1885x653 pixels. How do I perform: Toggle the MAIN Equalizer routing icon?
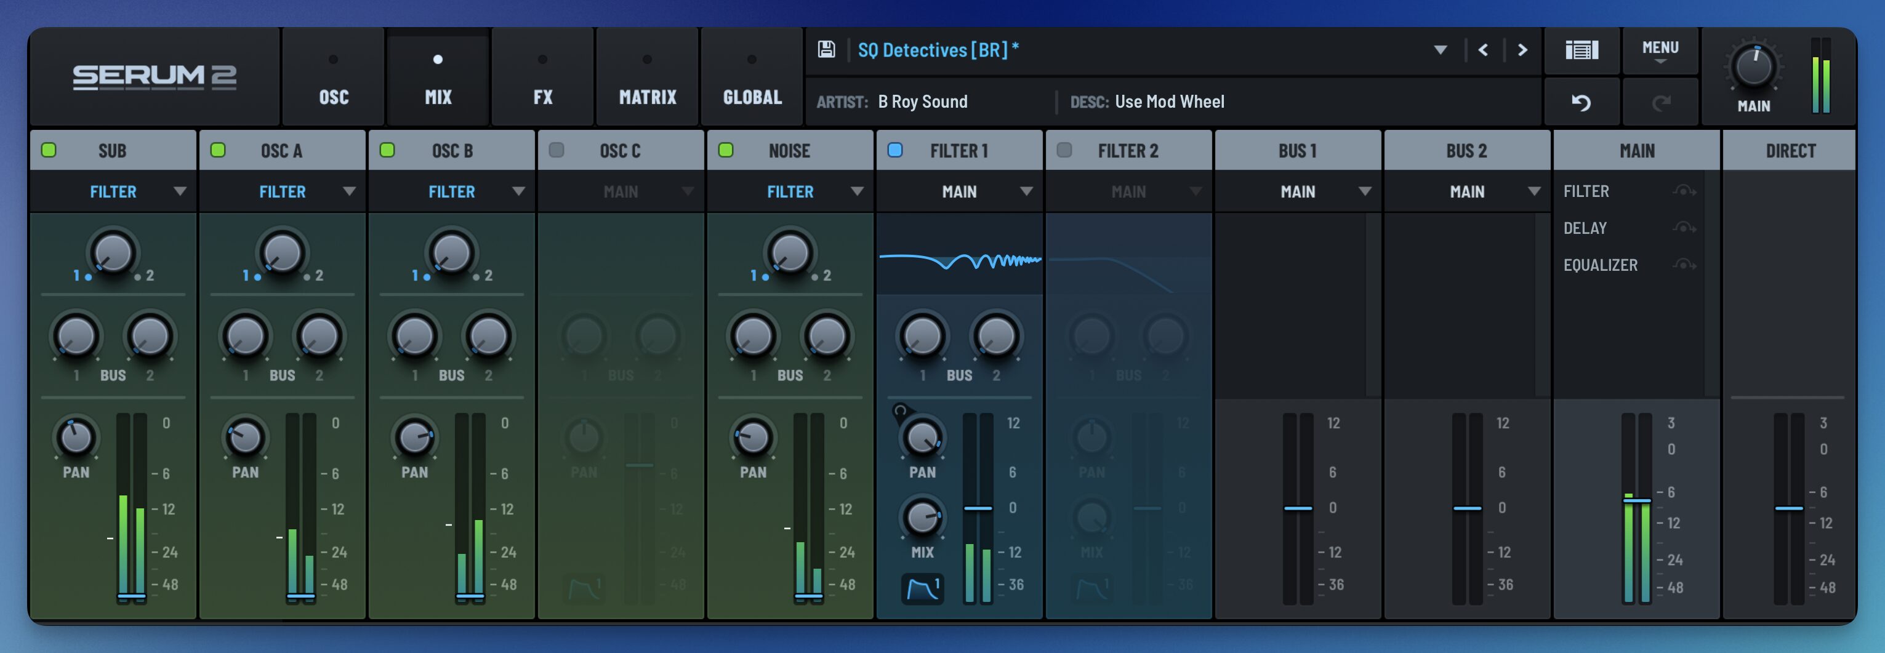1684,265
